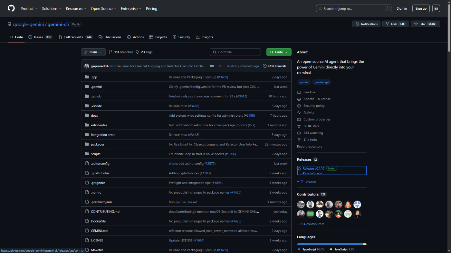Switch to the Issues tab

point(40,37)
